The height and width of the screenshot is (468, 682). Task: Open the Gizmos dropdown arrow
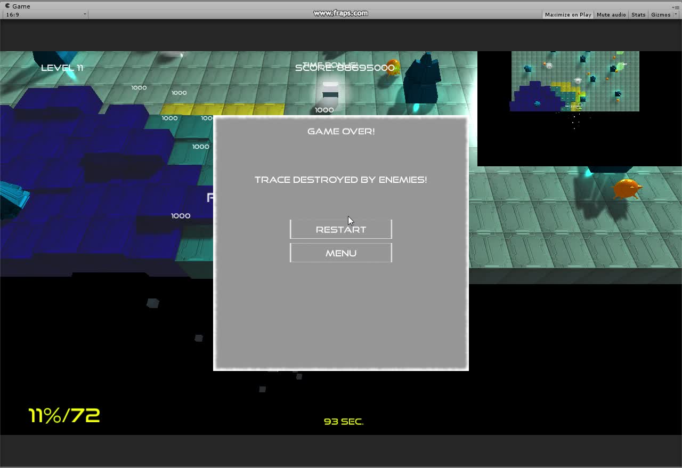click(x=676, y=14)
